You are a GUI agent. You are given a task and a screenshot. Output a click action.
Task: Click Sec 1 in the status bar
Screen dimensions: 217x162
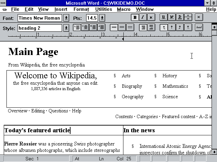click(x=32, y=159)
